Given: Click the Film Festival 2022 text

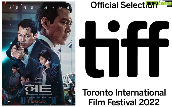Looking at the screenshot, I should [124, 102].
